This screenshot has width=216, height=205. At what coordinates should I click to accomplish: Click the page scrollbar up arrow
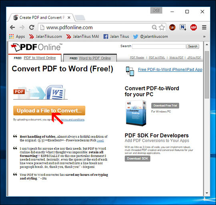pyautogui.click(x=207, y=45)
